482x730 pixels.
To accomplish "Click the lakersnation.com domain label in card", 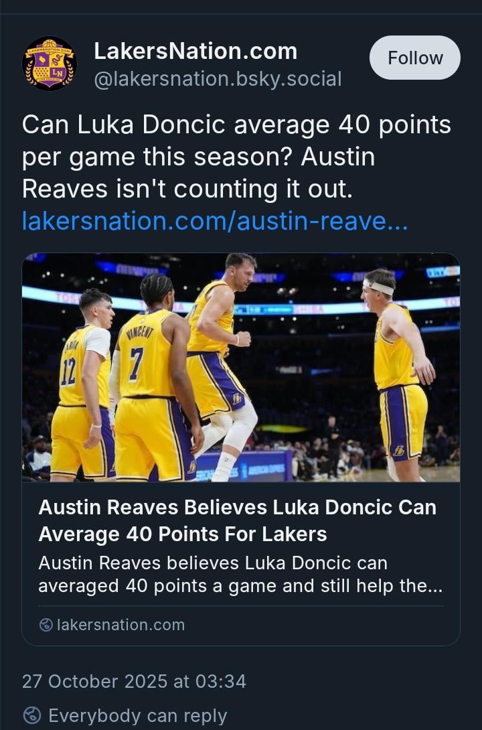I will click(120, 625).
